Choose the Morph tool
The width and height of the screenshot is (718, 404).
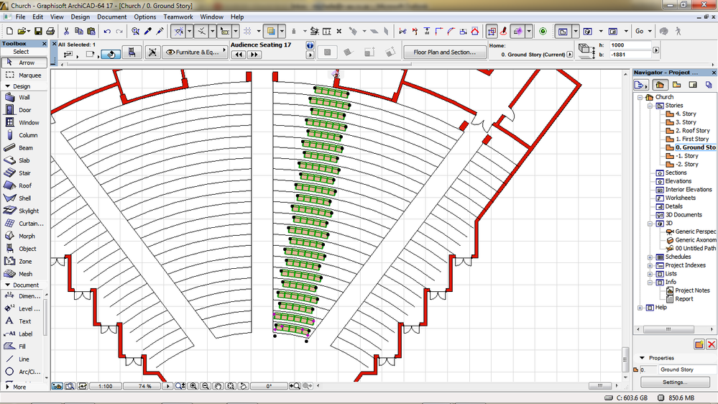(24, 236)
